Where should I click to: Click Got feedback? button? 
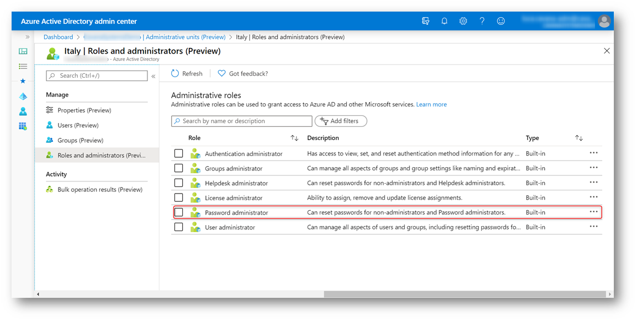click(x=243, y=73)
